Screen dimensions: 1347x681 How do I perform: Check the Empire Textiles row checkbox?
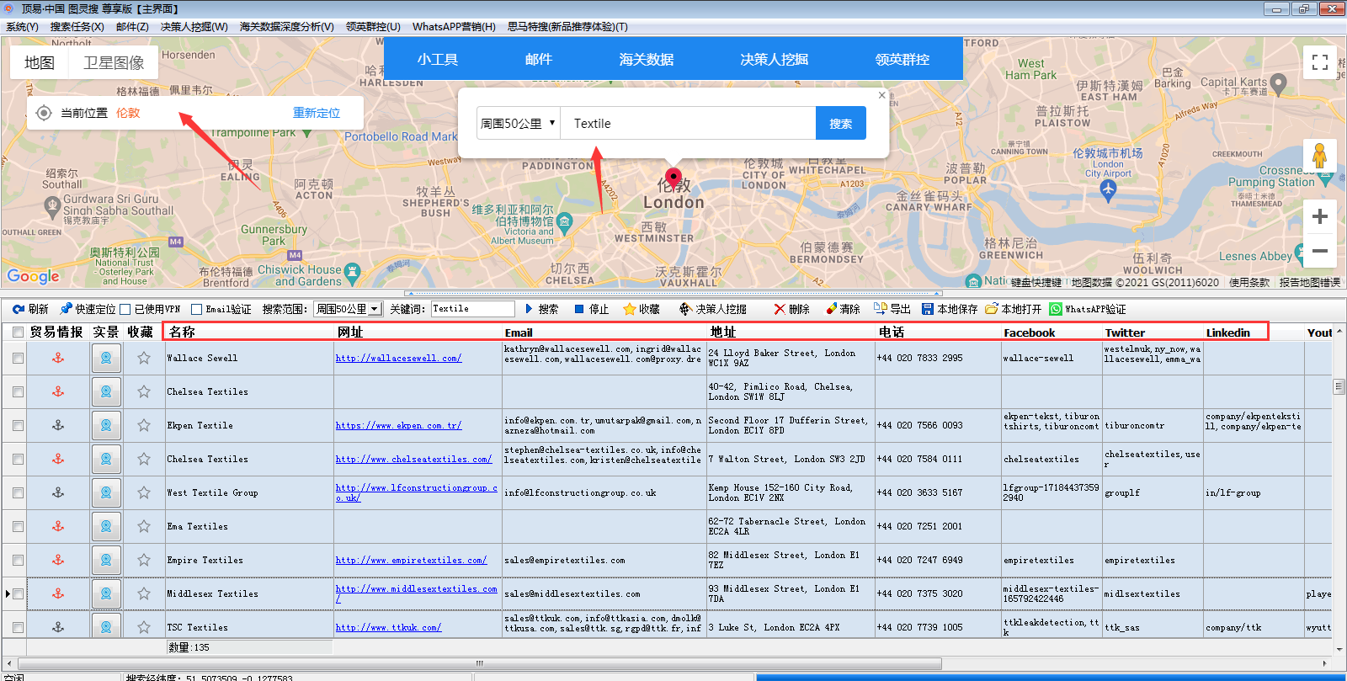coord(18,560)
